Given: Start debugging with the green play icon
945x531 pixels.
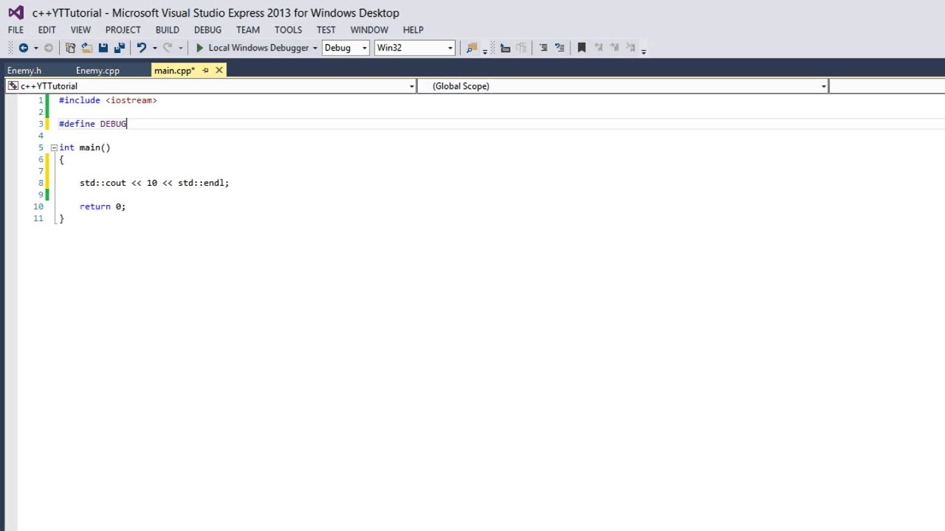Looking at the screenshot, I should 199,48.
